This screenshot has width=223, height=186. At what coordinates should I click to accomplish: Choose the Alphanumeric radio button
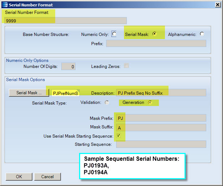202,34
